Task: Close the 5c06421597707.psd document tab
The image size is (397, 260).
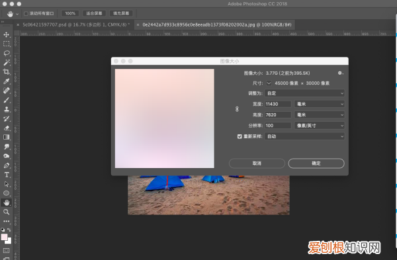Action: [x=18, y=25]
